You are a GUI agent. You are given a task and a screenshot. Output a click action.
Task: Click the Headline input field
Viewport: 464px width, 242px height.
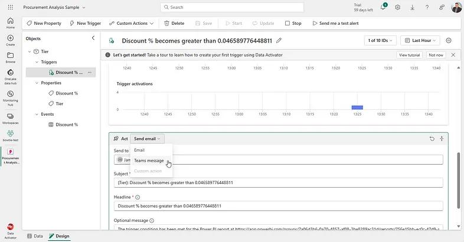pyautogui.click(x=279, y=206)
